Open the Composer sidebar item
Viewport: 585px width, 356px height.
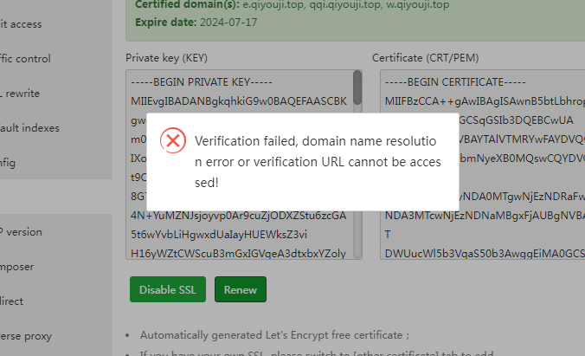17,267
